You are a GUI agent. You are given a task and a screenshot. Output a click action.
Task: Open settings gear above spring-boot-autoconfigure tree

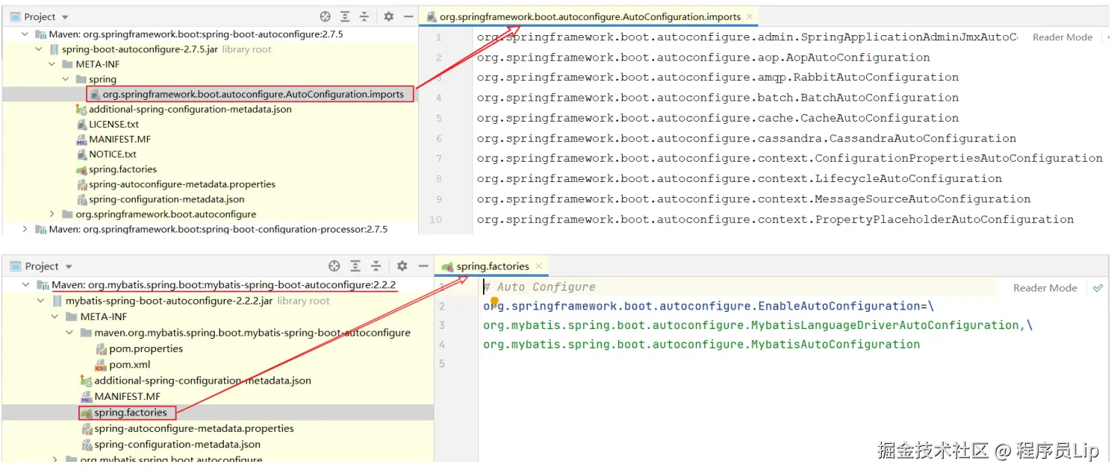388,16
